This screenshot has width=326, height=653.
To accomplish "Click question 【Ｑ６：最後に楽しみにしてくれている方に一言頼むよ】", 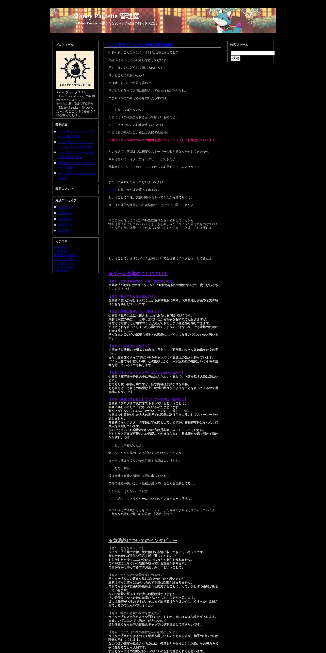I will coord(148,399).
